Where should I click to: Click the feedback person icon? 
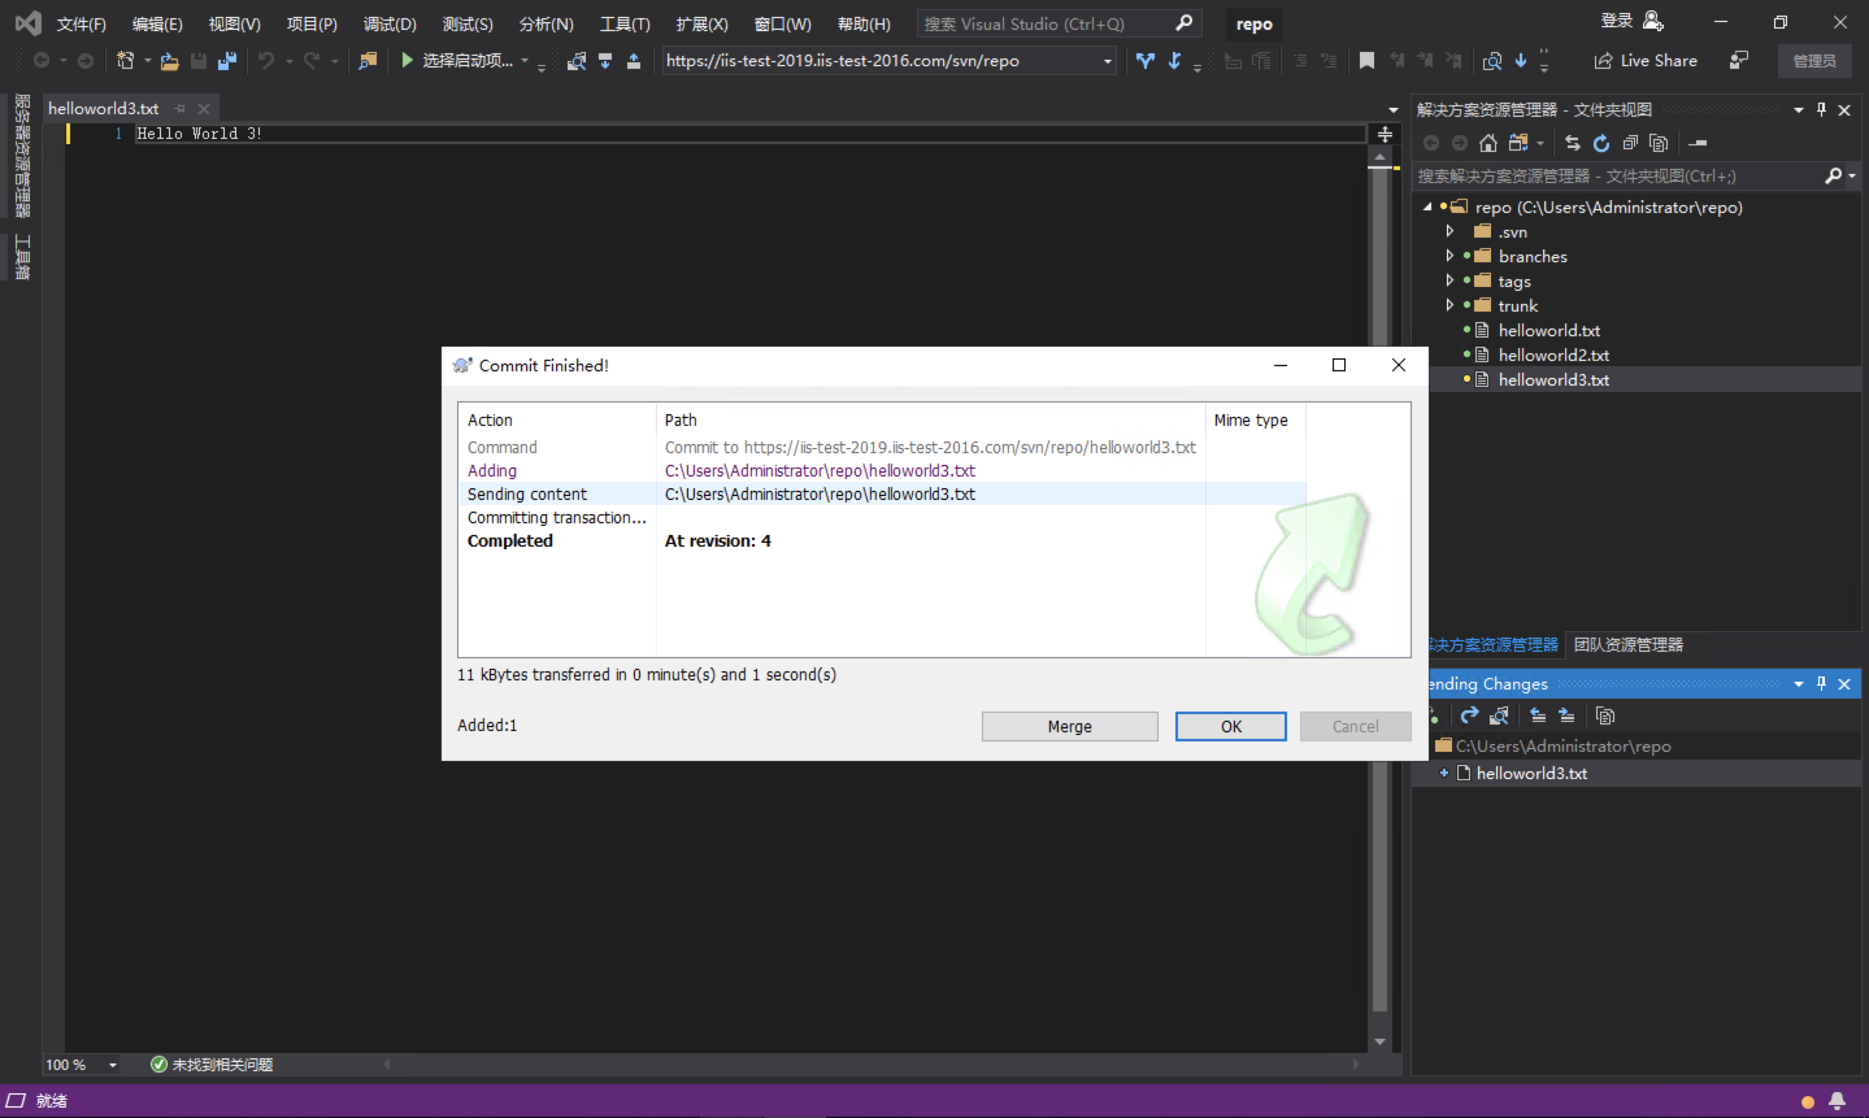(1738, 60)
